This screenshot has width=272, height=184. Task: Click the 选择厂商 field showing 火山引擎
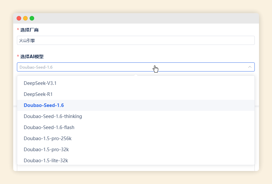(x=136, y=40)
